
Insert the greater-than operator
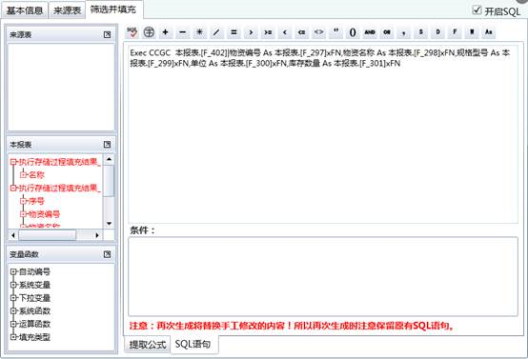point(251,32)
